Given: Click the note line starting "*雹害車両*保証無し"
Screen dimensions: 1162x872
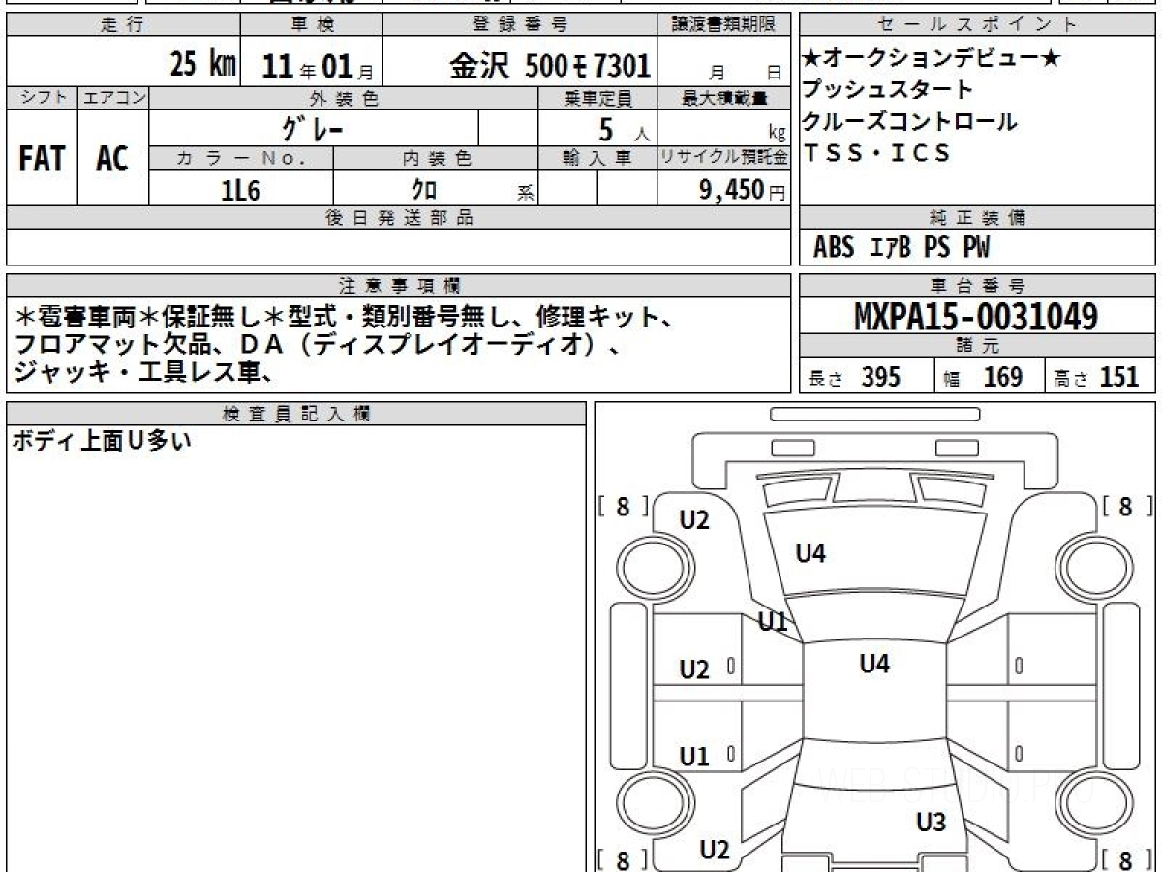Looking at the screenshot, I should click(x=344, y=317).
